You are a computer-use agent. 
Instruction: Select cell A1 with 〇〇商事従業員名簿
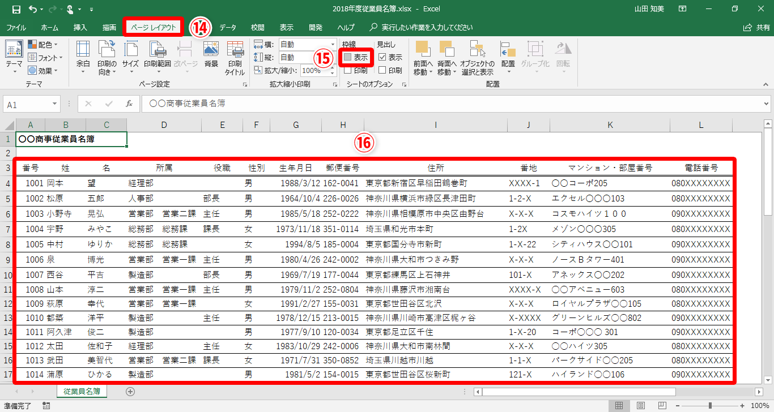71,139
